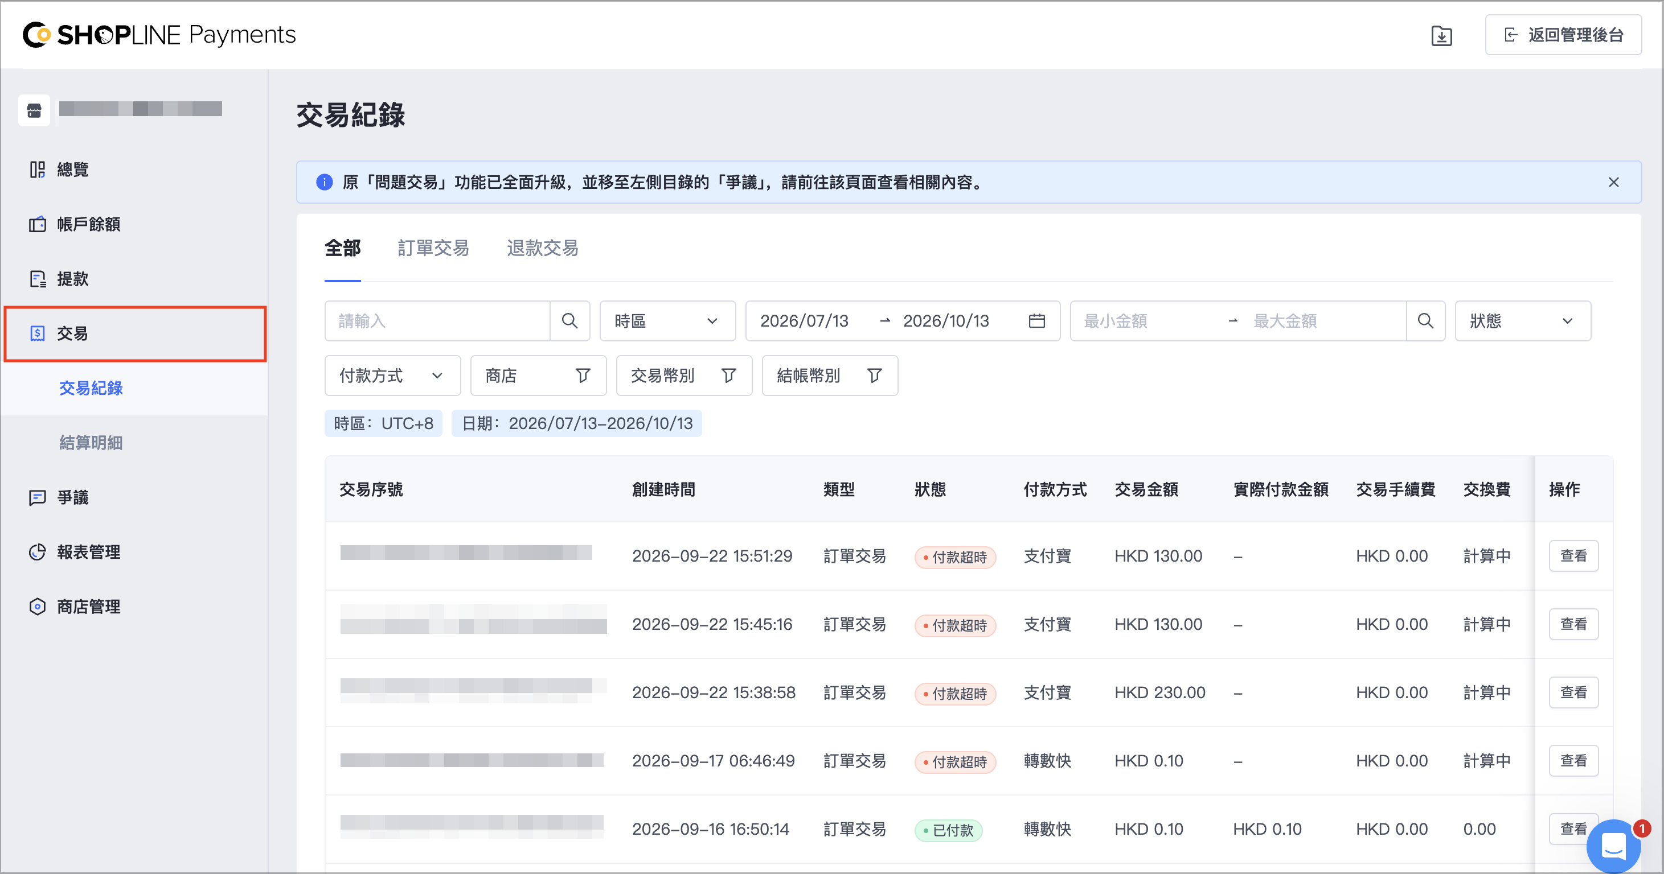Switch to the 全部 tab

pyautogui.click(x=342, y=249)
